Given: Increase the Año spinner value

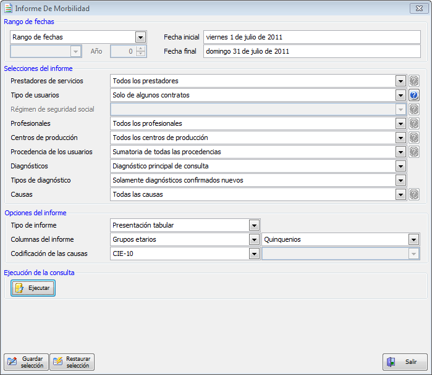Looking at the screenshot, I should click(140, 49).
